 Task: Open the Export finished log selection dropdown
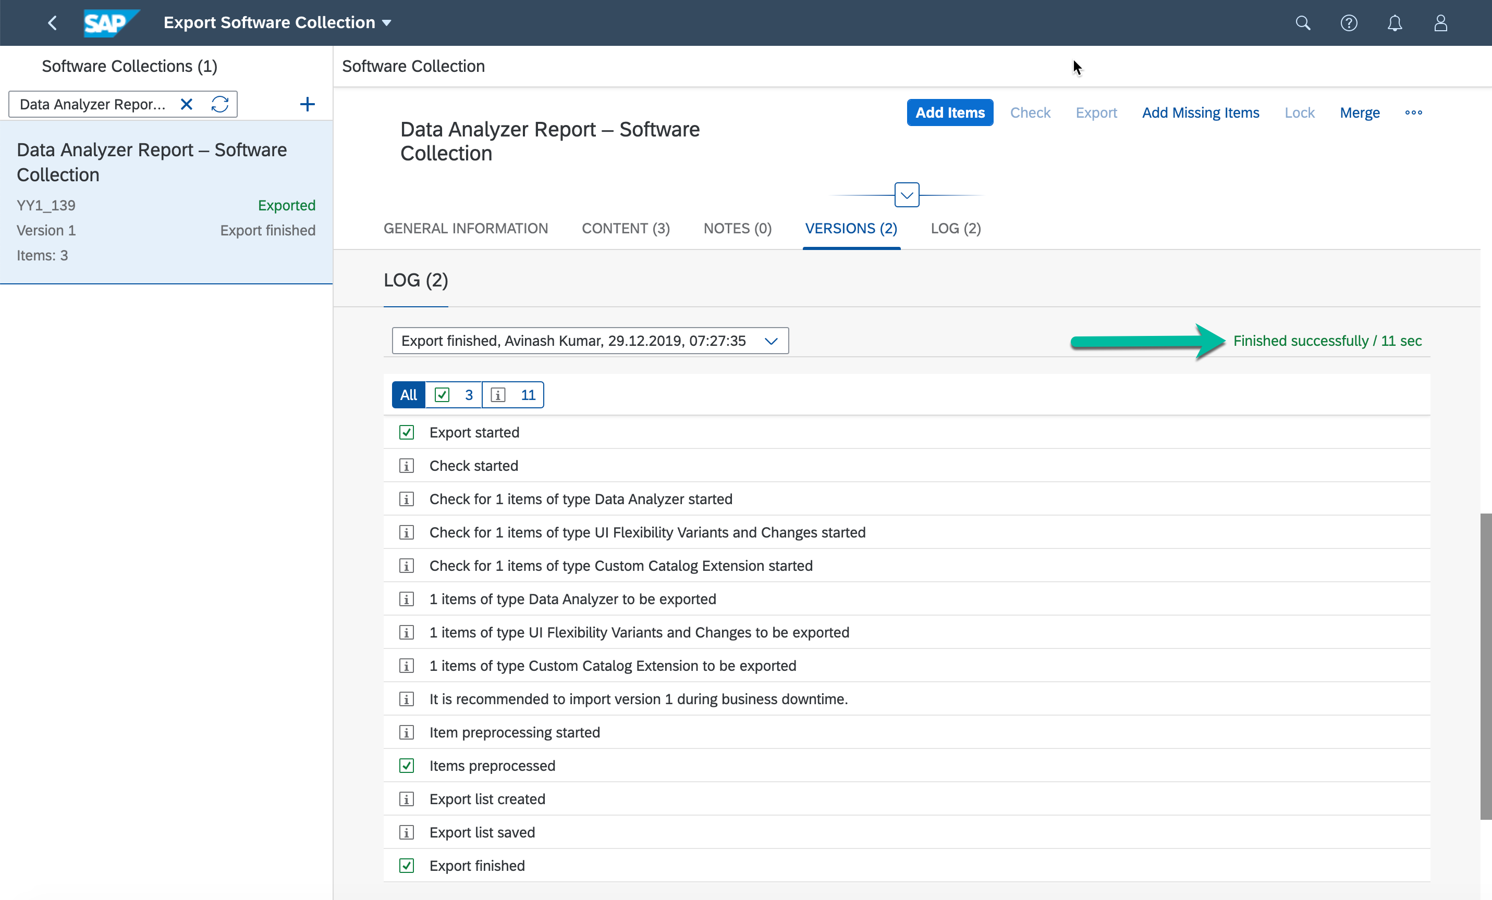(x=590, y=341)
